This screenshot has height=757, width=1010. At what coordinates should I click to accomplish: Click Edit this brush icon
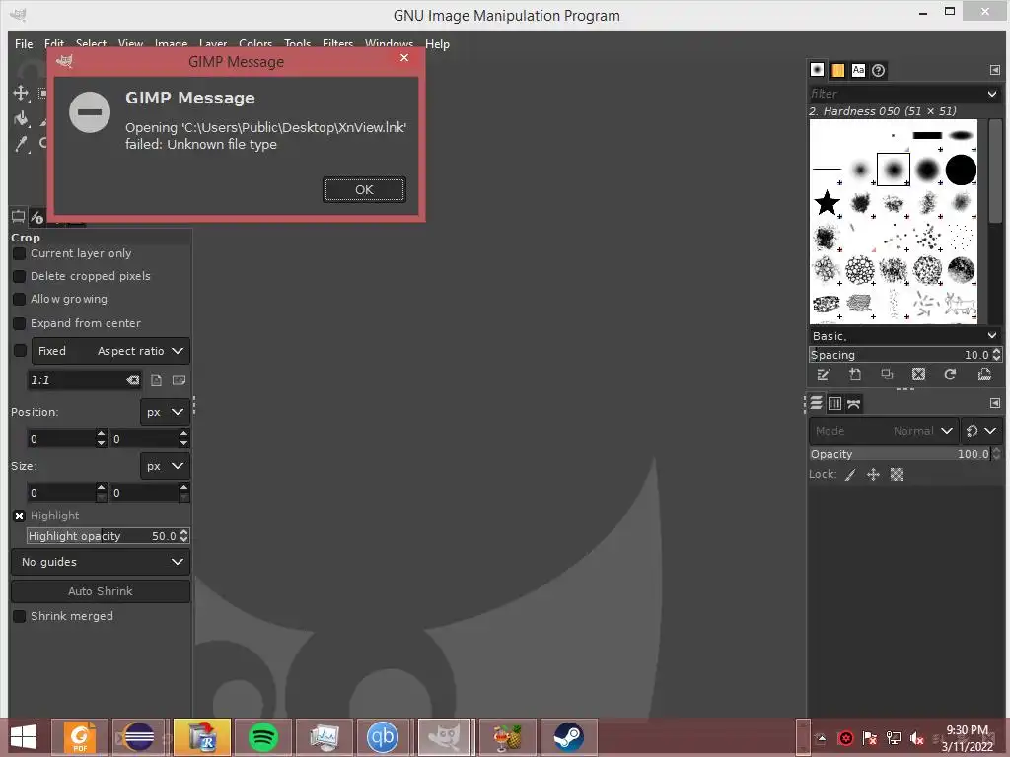click(x=824, y=375)
